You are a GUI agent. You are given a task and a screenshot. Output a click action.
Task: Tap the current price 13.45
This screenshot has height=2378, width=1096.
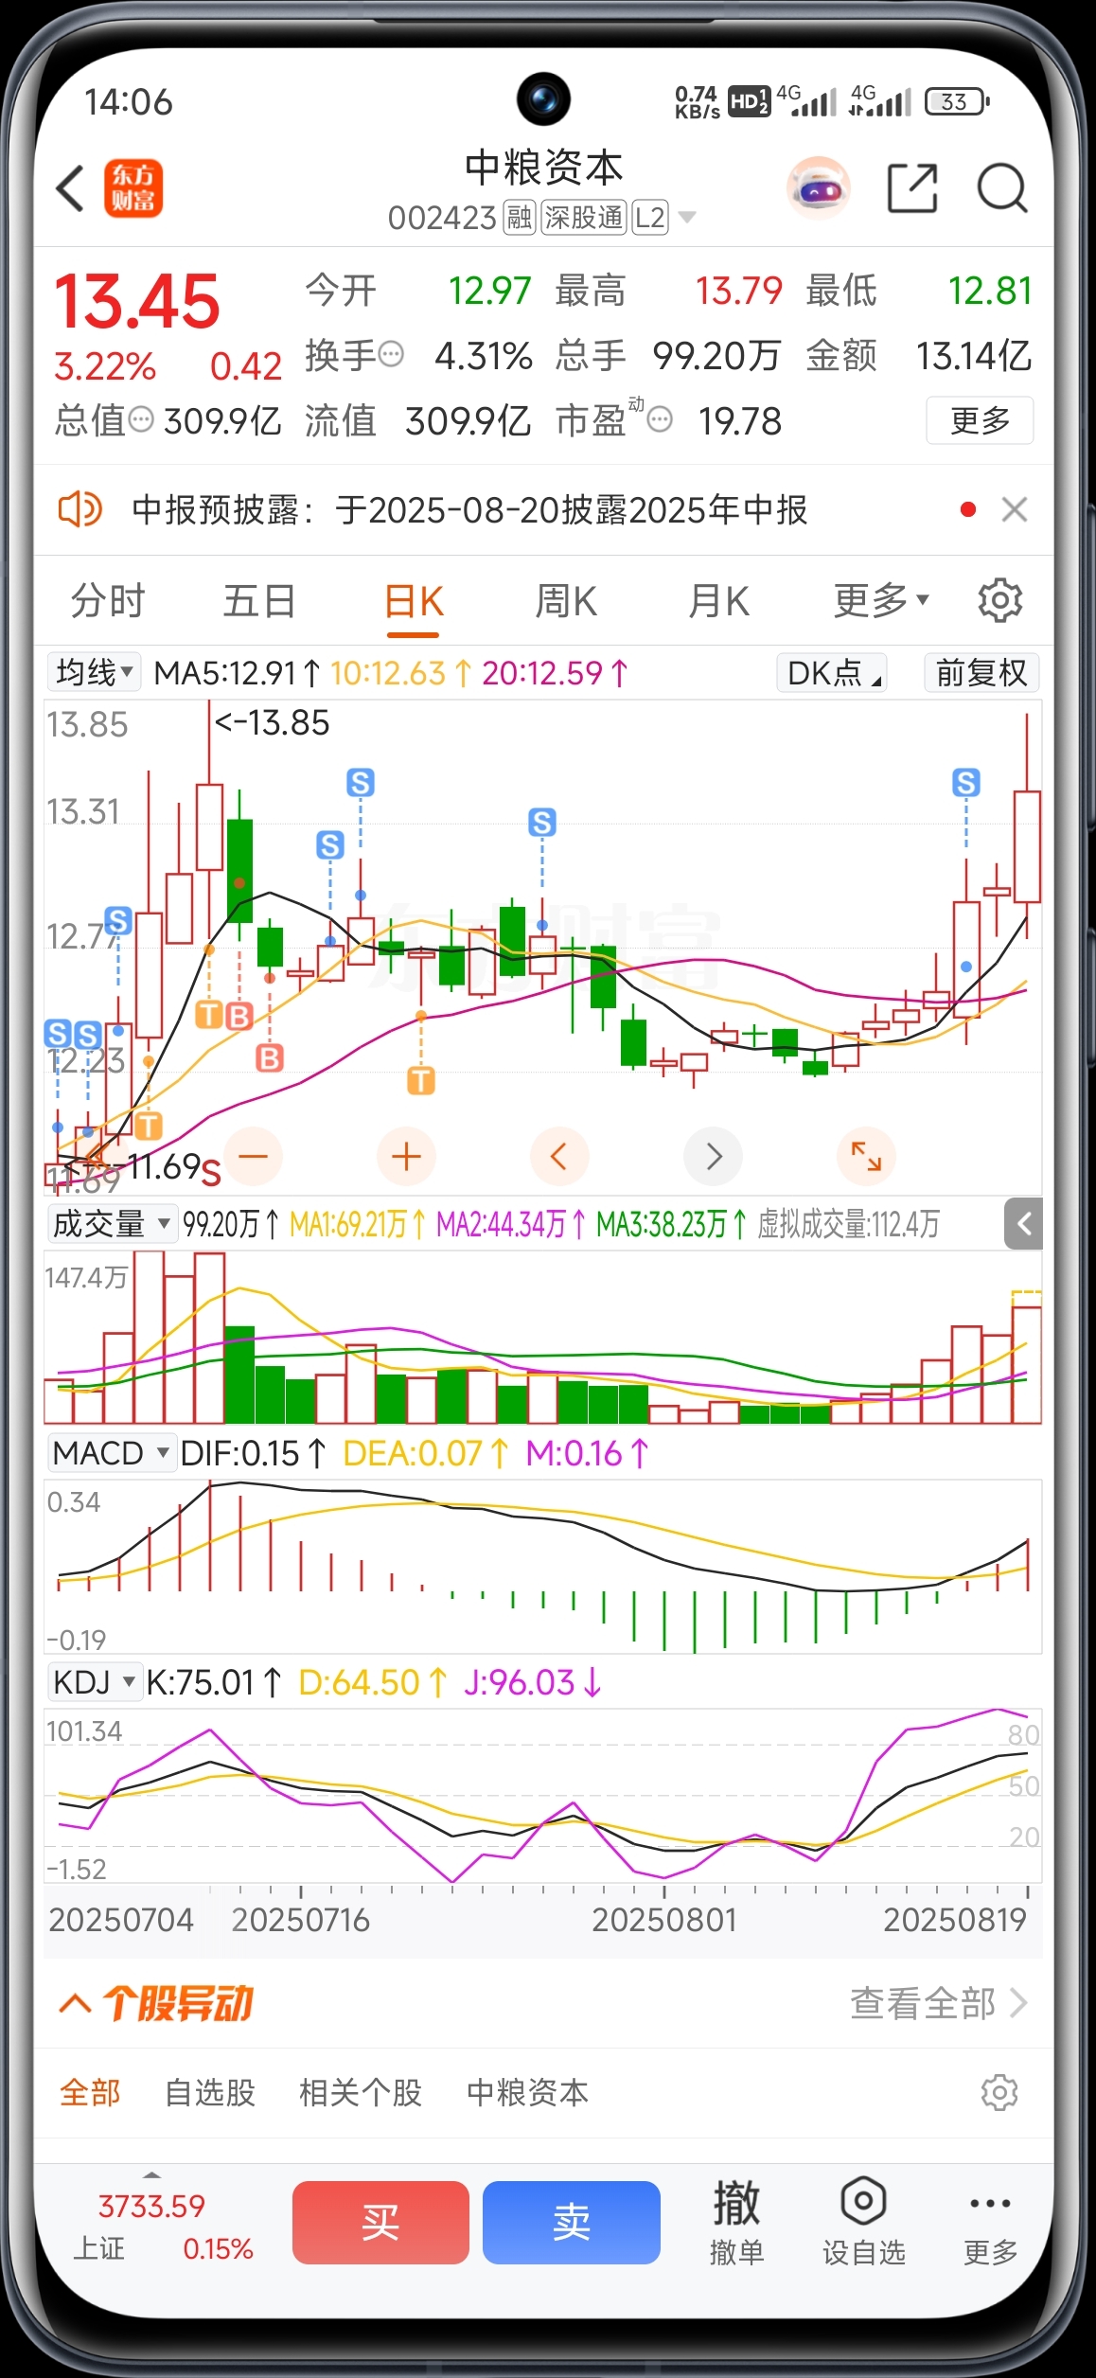pyautogui.click(x=137, y=301)
